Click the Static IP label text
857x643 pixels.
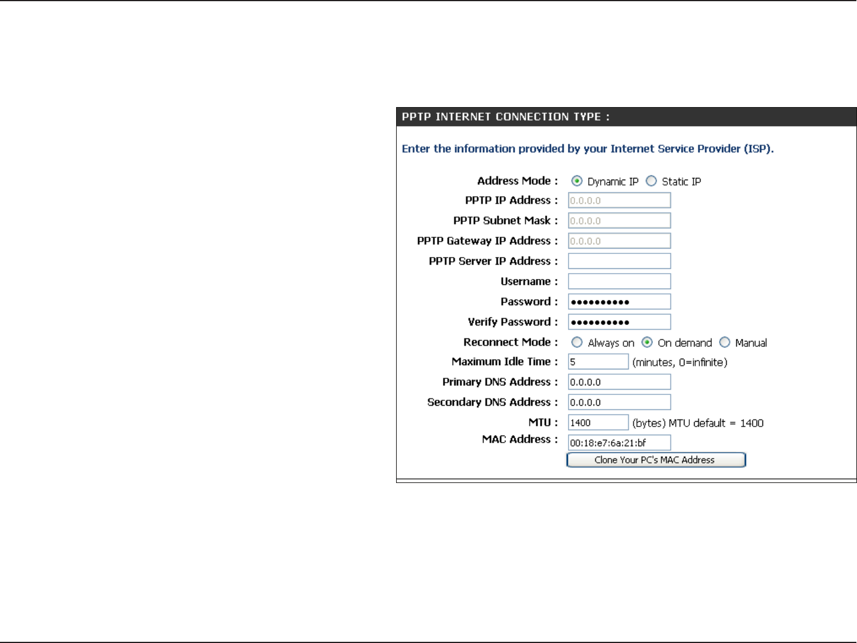(x=682, y=181)
